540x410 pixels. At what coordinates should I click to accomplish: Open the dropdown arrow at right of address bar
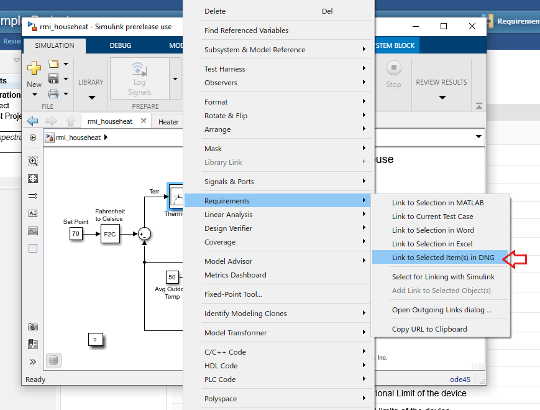point(478,136)
